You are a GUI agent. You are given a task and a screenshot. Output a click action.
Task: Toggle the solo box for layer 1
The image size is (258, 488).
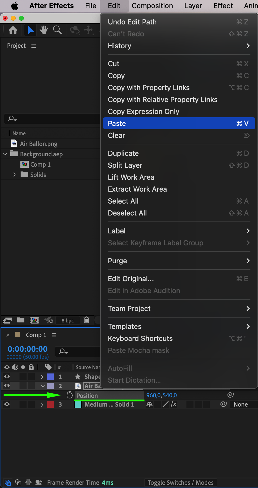23,376
